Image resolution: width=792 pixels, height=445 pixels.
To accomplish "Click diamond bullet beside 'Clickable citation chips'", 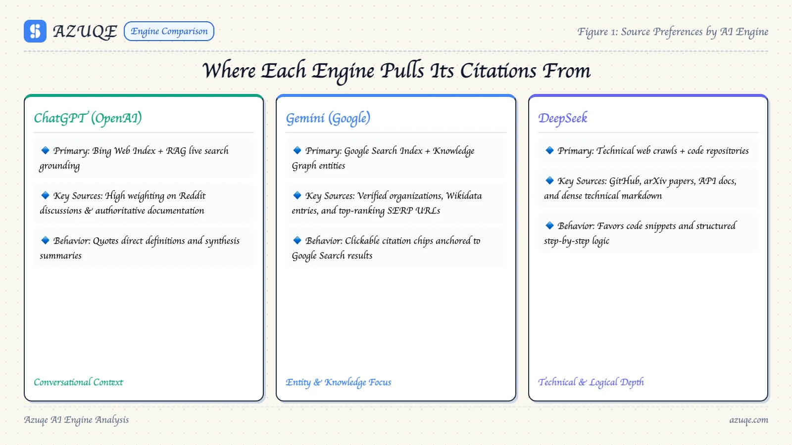I will tap(297, 240).
